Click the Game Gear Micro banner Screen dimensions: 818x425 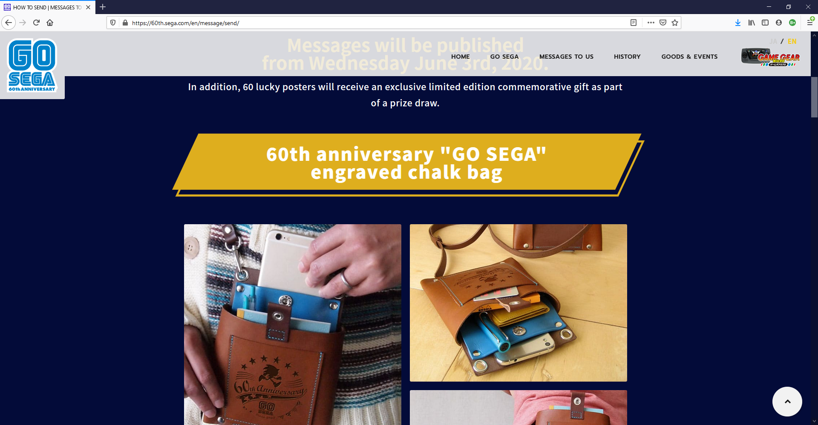tap(770, 57)
